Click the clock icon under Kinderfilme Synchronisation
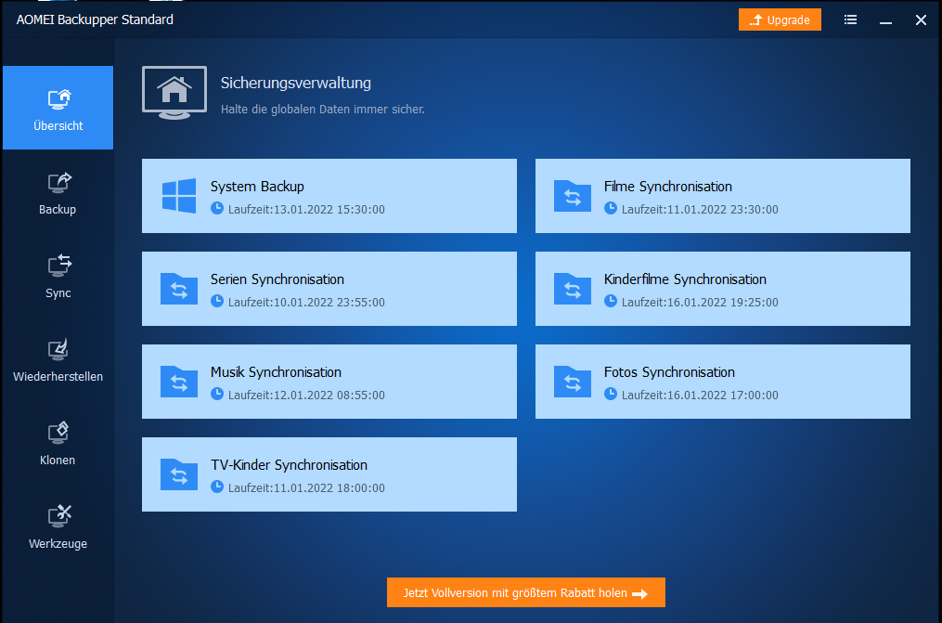The width and height of the screenshot is (942, 623). [611, 301]
